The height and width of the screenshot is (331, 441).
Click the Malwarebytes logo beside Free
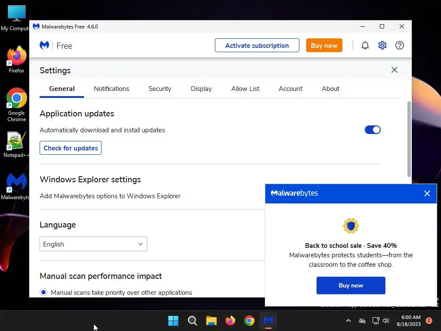click(x=44, y=45)
